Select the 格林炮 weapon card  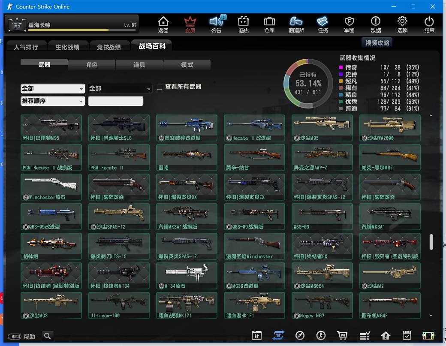coord(51,246)
